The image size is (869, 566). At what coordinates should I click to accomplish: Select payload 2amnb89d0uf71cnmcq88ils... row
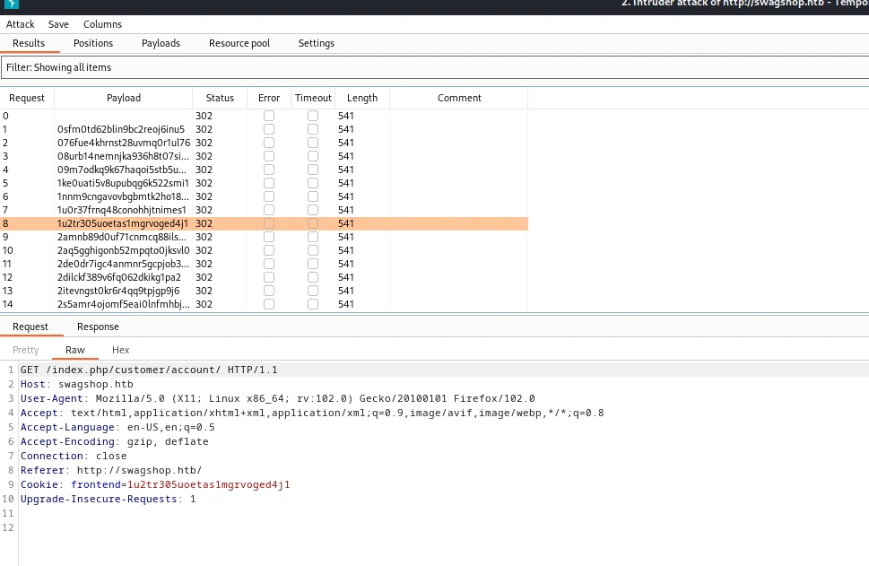point(264,237)
